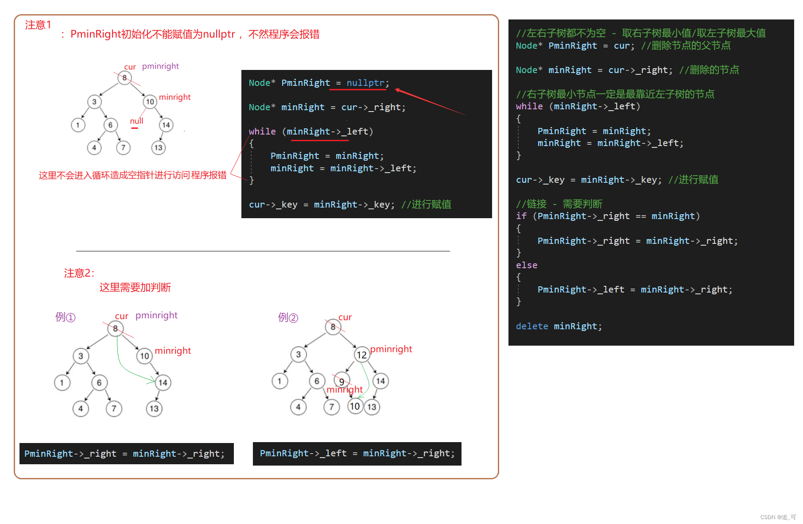Viewport: 803px width, 524px height.
Task: Click node 9 labeled minright in 例②
Action: (341, 381)
